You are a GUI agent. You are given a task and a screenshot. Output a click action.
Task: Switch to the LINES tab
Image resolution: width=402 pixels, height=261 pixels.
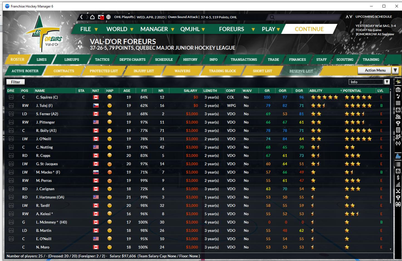[42, 59]
